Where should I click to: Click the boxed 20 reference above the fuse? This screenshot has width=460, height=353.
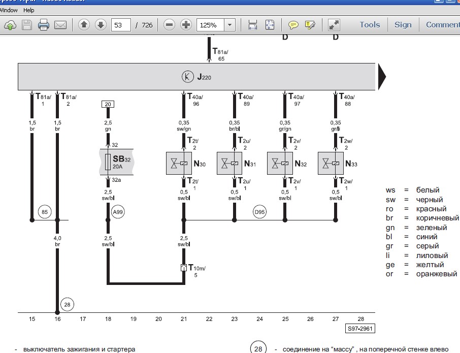108,104
